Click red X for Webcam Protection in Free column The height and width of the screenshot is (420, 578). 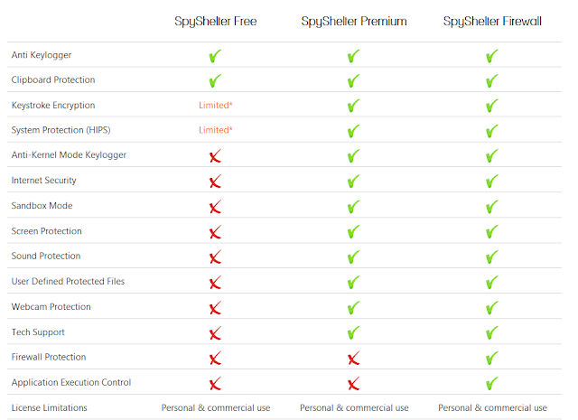(x=215, y=308)
